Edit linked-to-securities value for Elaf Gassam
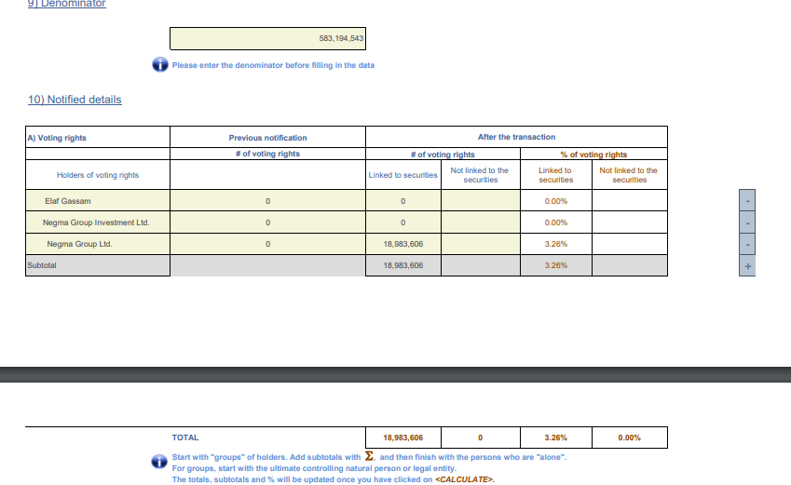 pyautogui.click(x=403, y=201)
